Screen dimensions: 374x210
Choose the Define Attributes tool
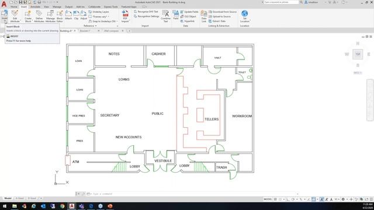[x=39, y=16]
